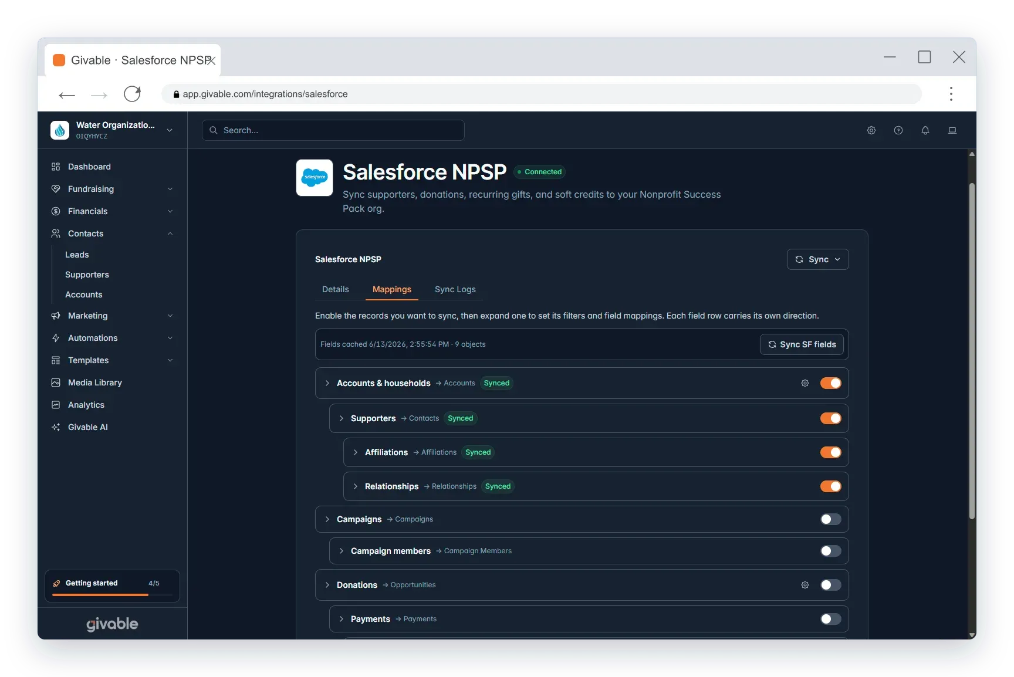This screenshot has width=1014, height=677.
Task: Open Donations row settings gear
Action: 805,585
